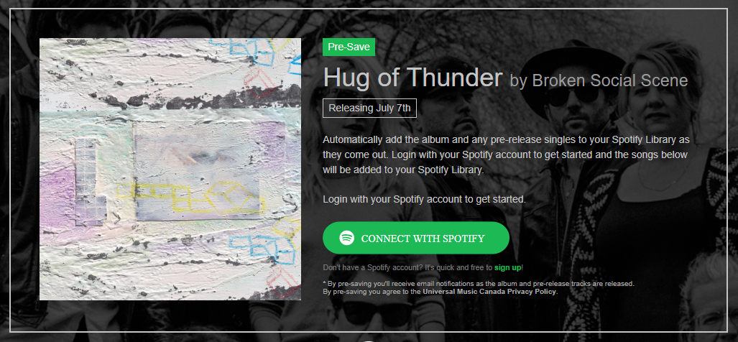
Task: Click the Hug of Thunder album cover
Action: [170, 169]
